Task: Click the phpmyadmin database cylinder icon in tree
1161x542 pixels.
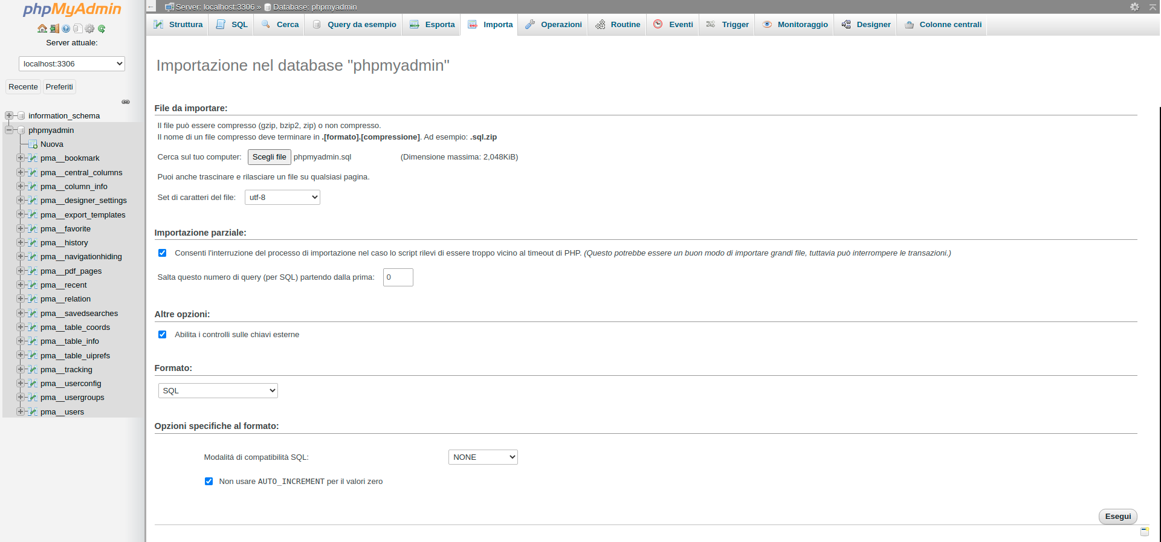Action: point(21,130)
